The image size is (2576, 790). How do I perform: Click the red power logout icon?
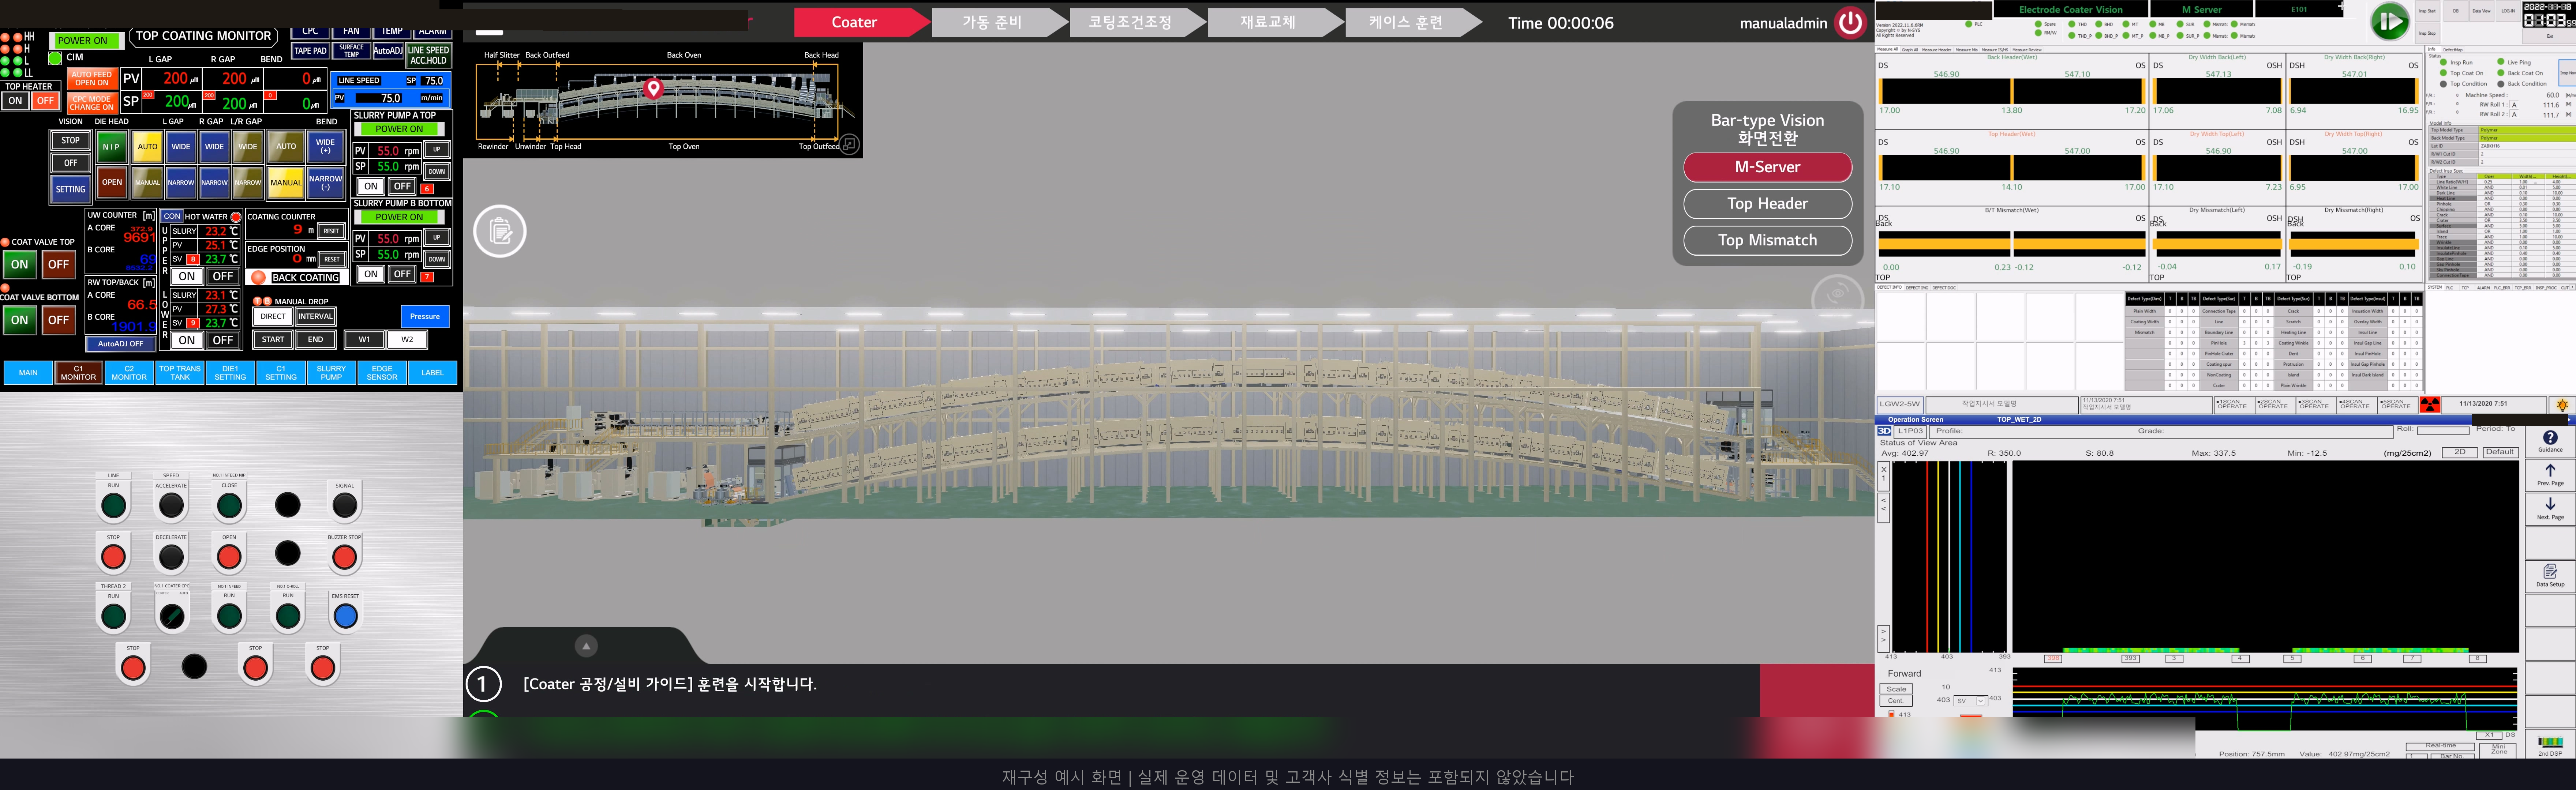click(1850, 22)
